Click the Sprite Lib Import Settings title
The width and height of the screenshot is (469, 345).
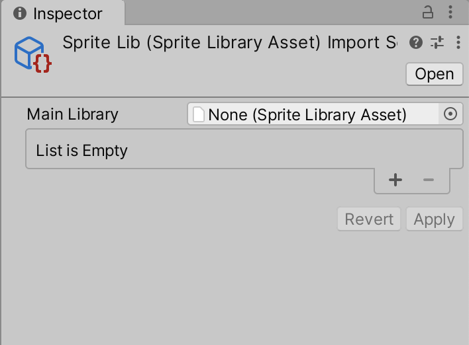[x=229, y=43]
